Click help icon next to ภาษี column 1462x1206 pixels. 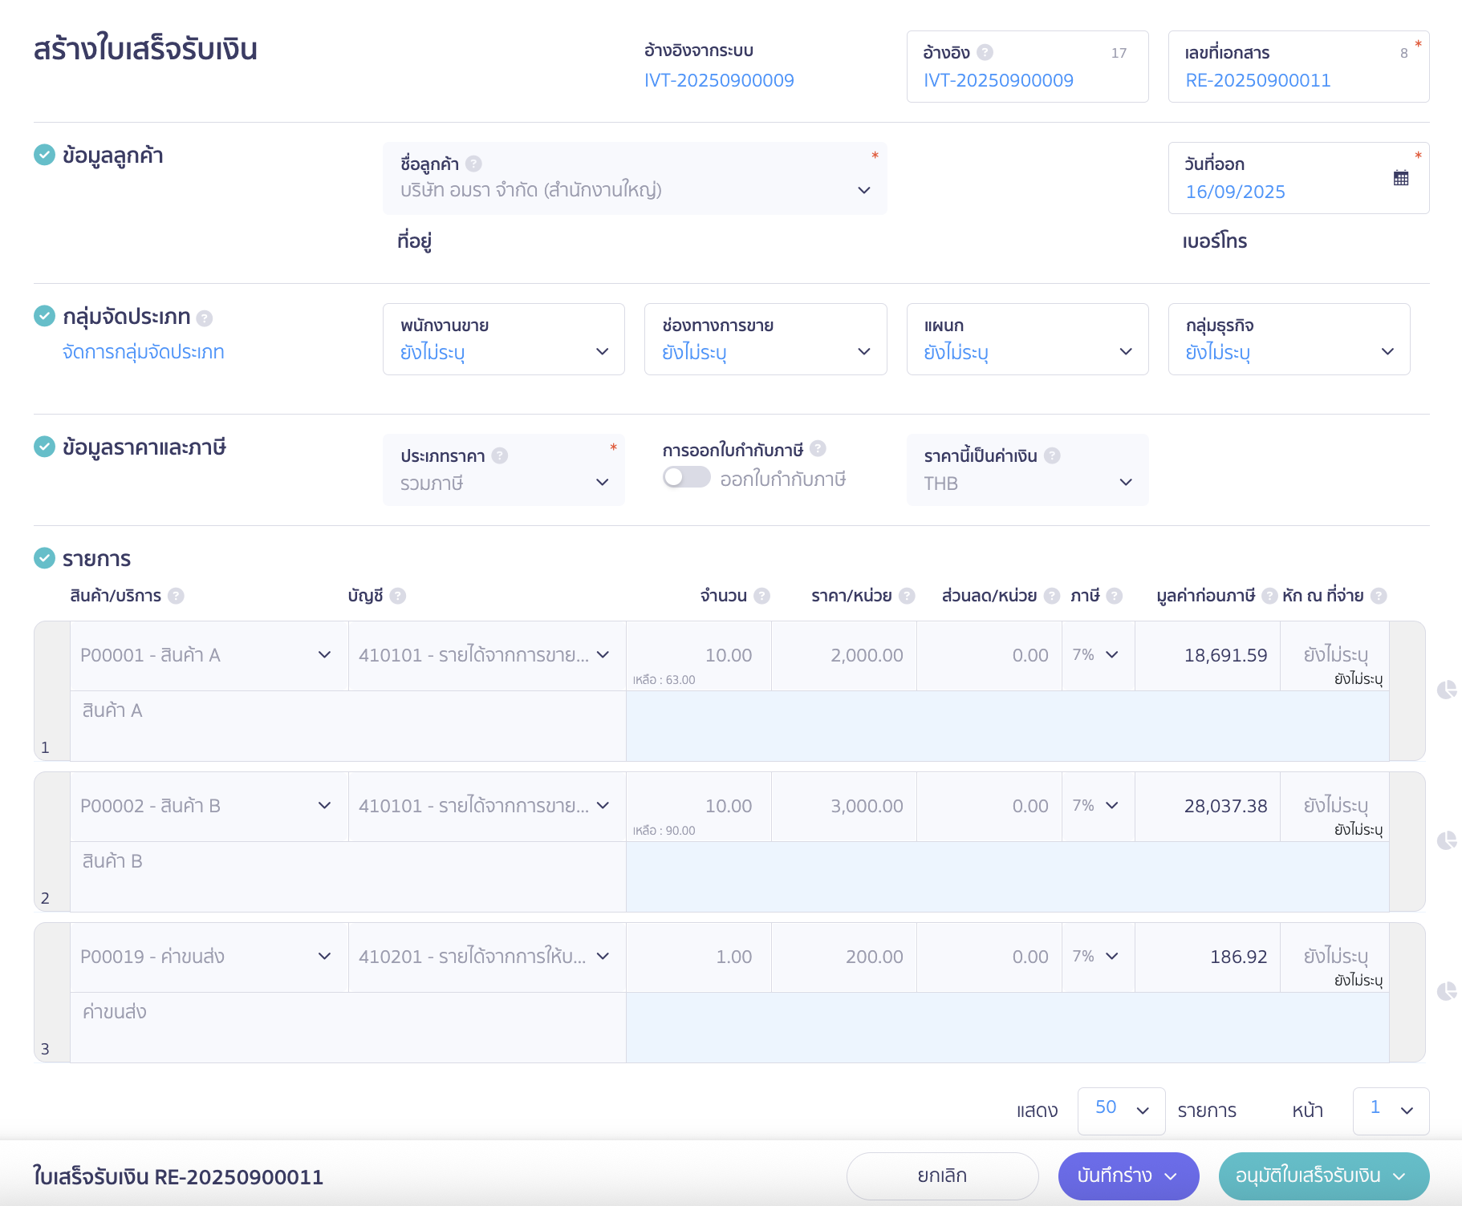coord(1114,596)
